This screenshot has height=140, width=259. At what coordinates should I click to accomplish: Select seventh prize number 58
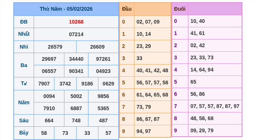[44, 133]
